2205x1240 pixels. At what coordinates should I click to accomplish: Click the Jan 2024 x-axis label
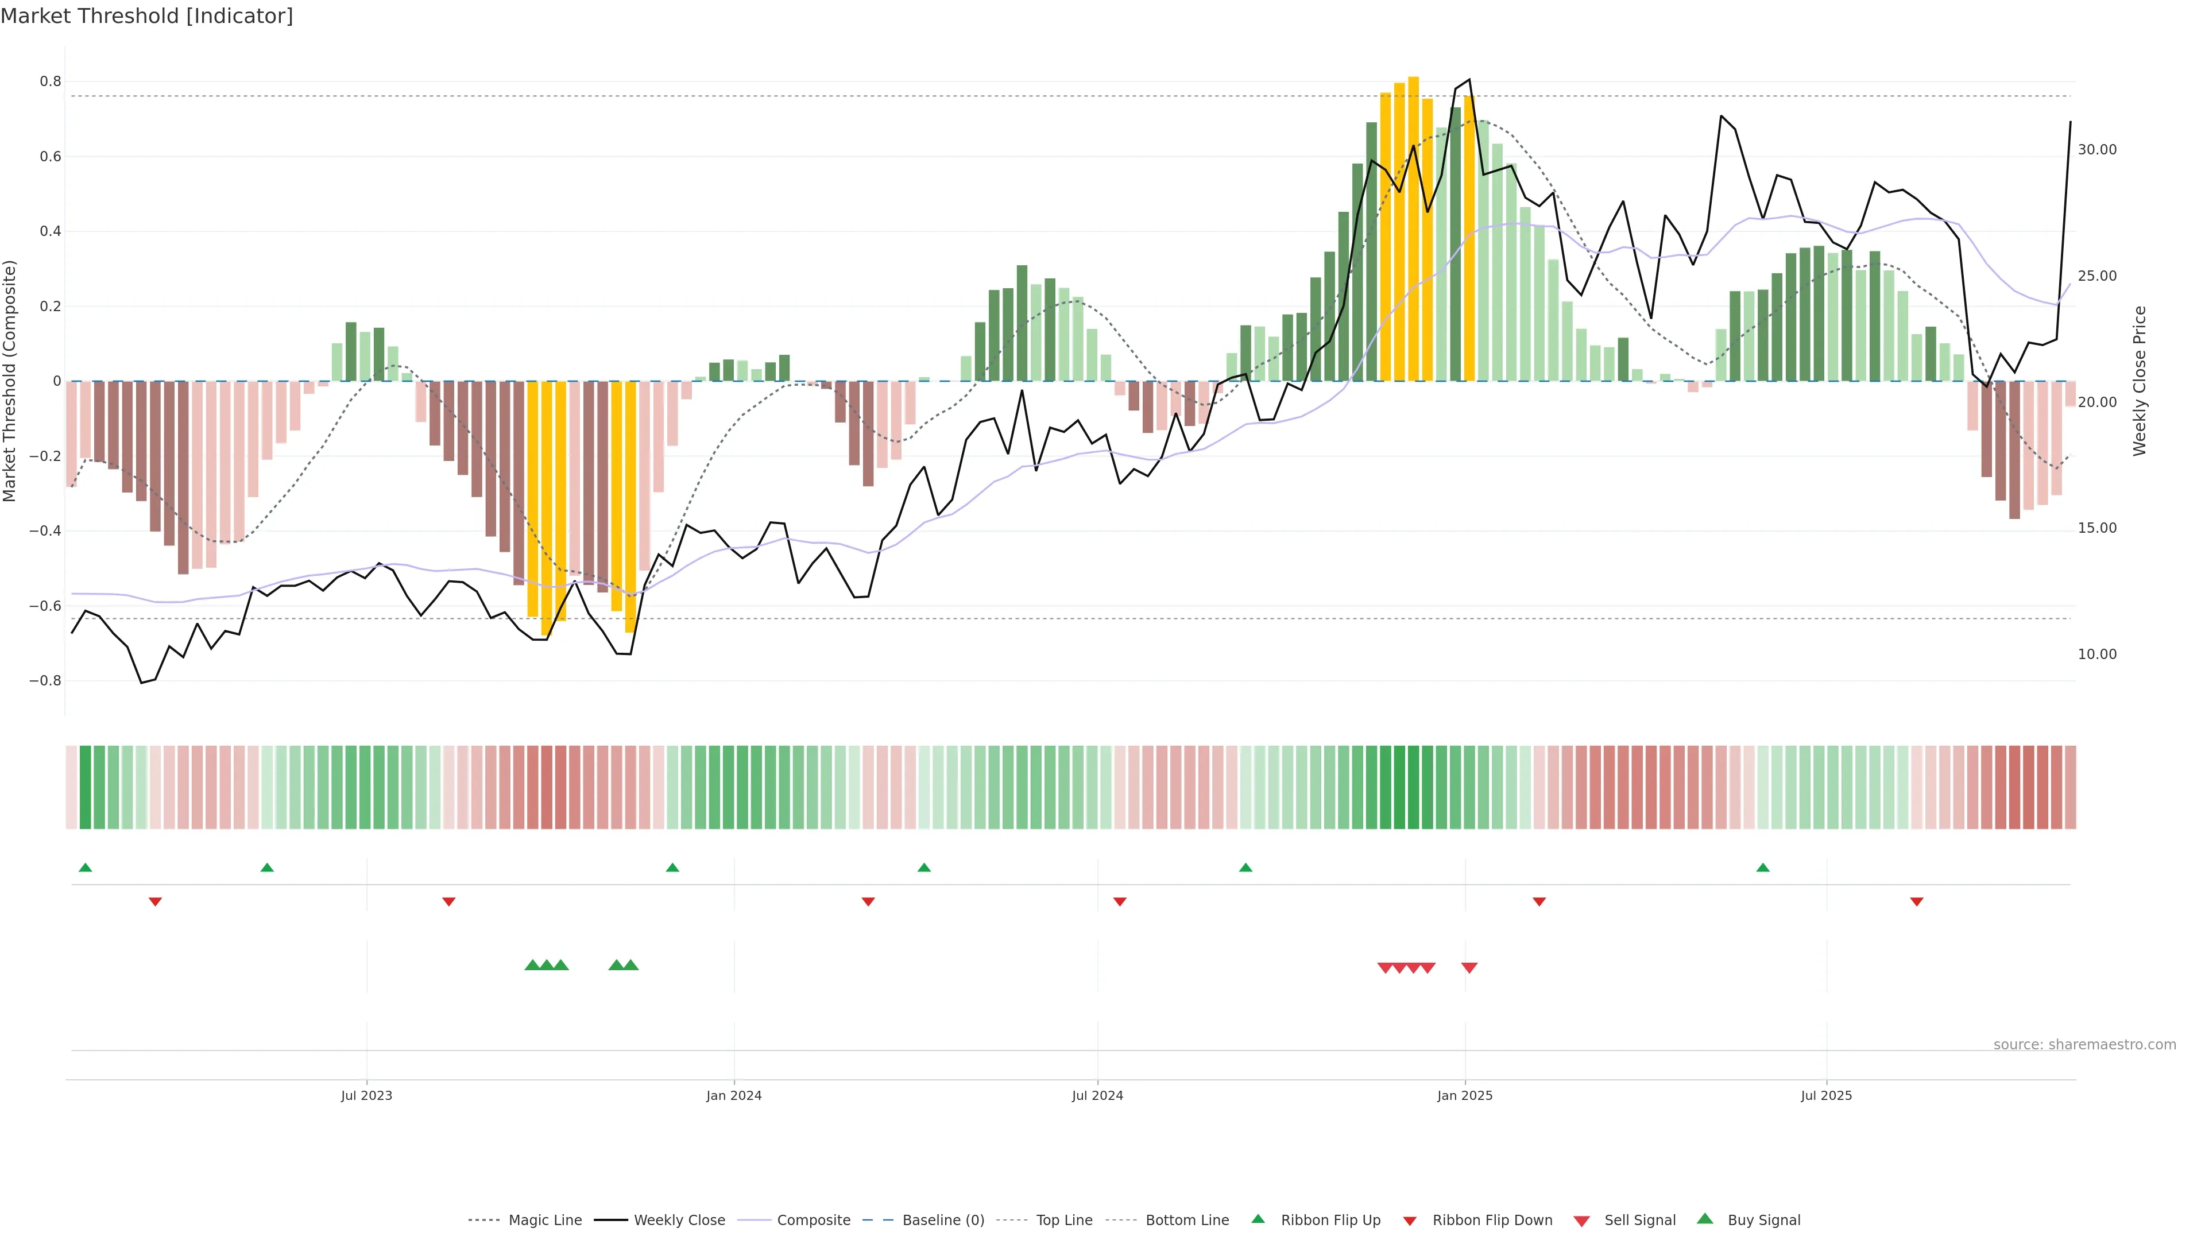(734, 1095)
